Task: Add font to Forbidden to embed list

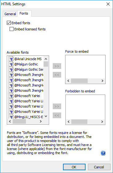Action: tap(57, 106)
